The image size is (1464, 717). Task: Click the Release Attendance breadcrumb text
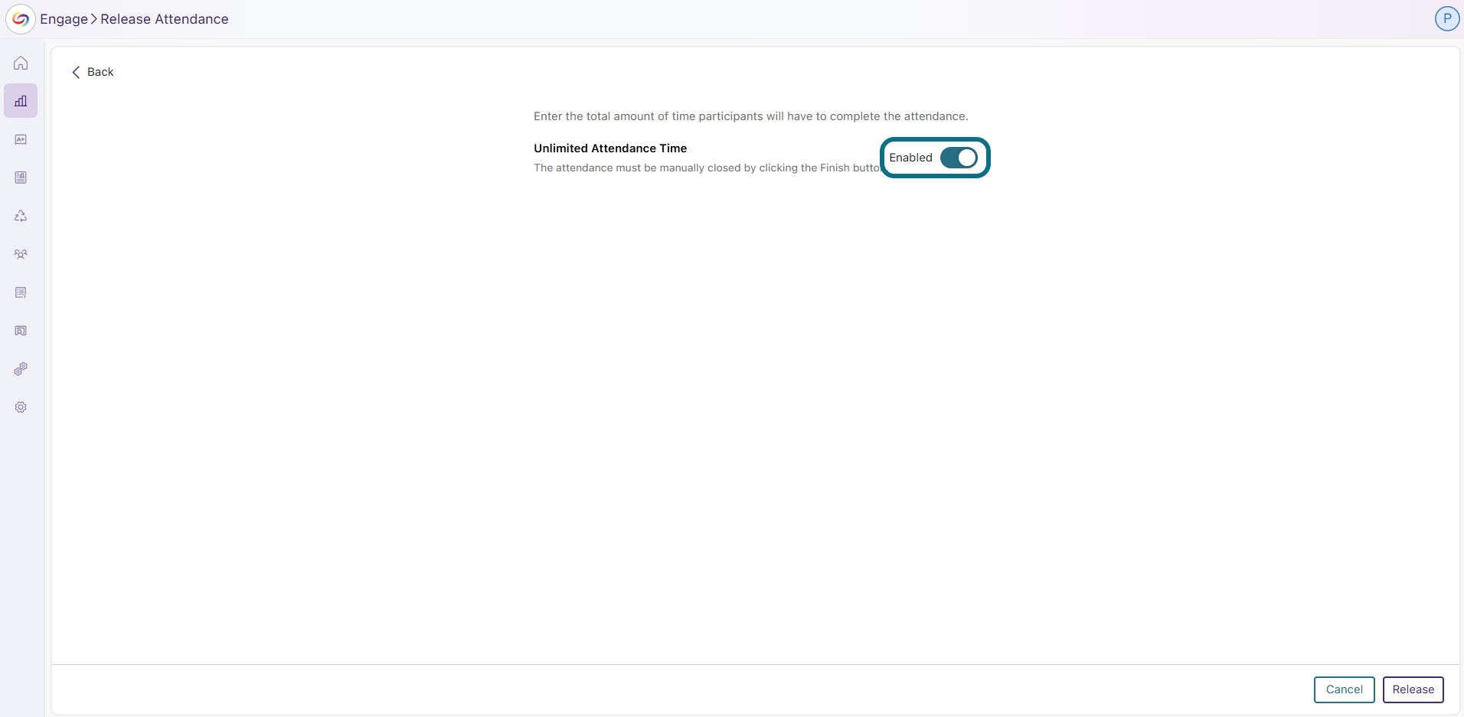click(165, 19)
